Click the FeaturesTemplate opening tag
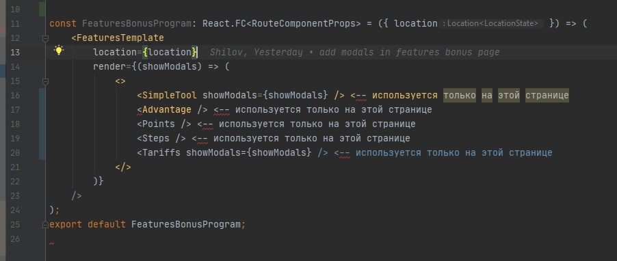The height and width of the screenshot is (261, 617). [118, 38]
